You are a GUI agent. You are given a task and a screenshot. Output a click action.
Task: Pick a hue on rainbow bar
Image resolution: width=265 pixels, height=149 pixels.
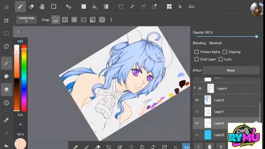pos(24,78)
